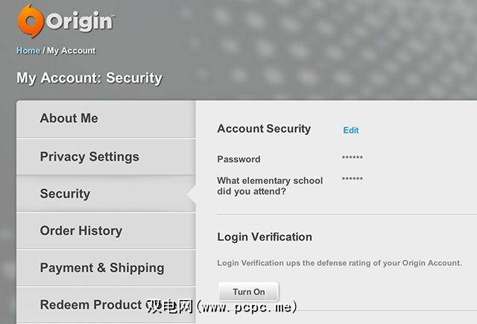Click the Login Verification heading
477x324 pixels.
point(265,237)
